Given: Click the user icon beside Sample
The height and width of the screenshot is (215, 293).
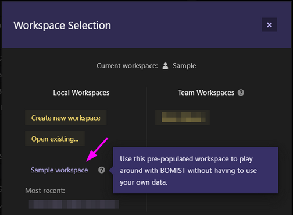Looking at the screenshot, I should pyautogui.click(x=165, y=66).
